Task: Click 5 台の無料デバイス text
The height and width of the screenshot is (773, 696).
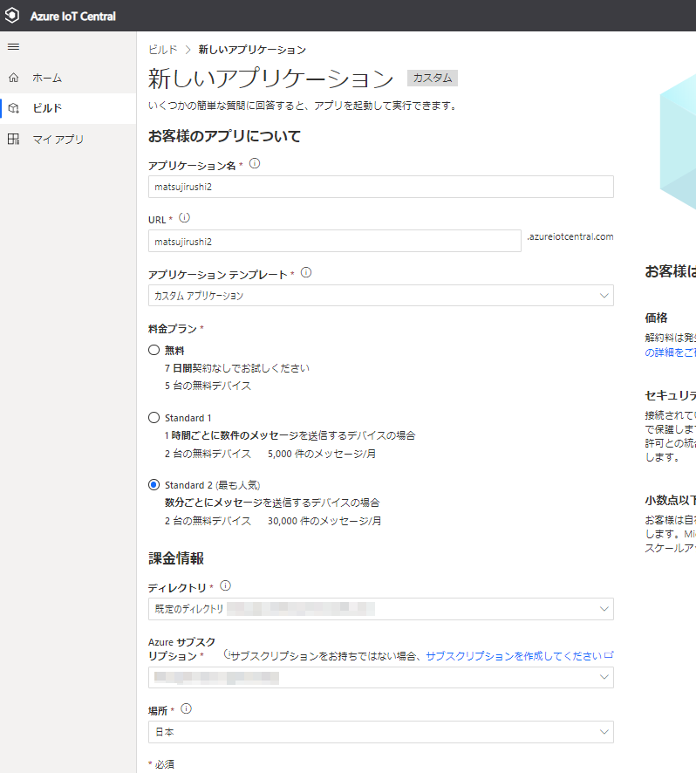Action: coord(208,386)
